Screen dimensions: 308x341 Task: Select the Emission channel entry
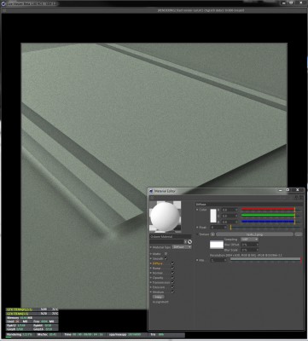(159, 287)
